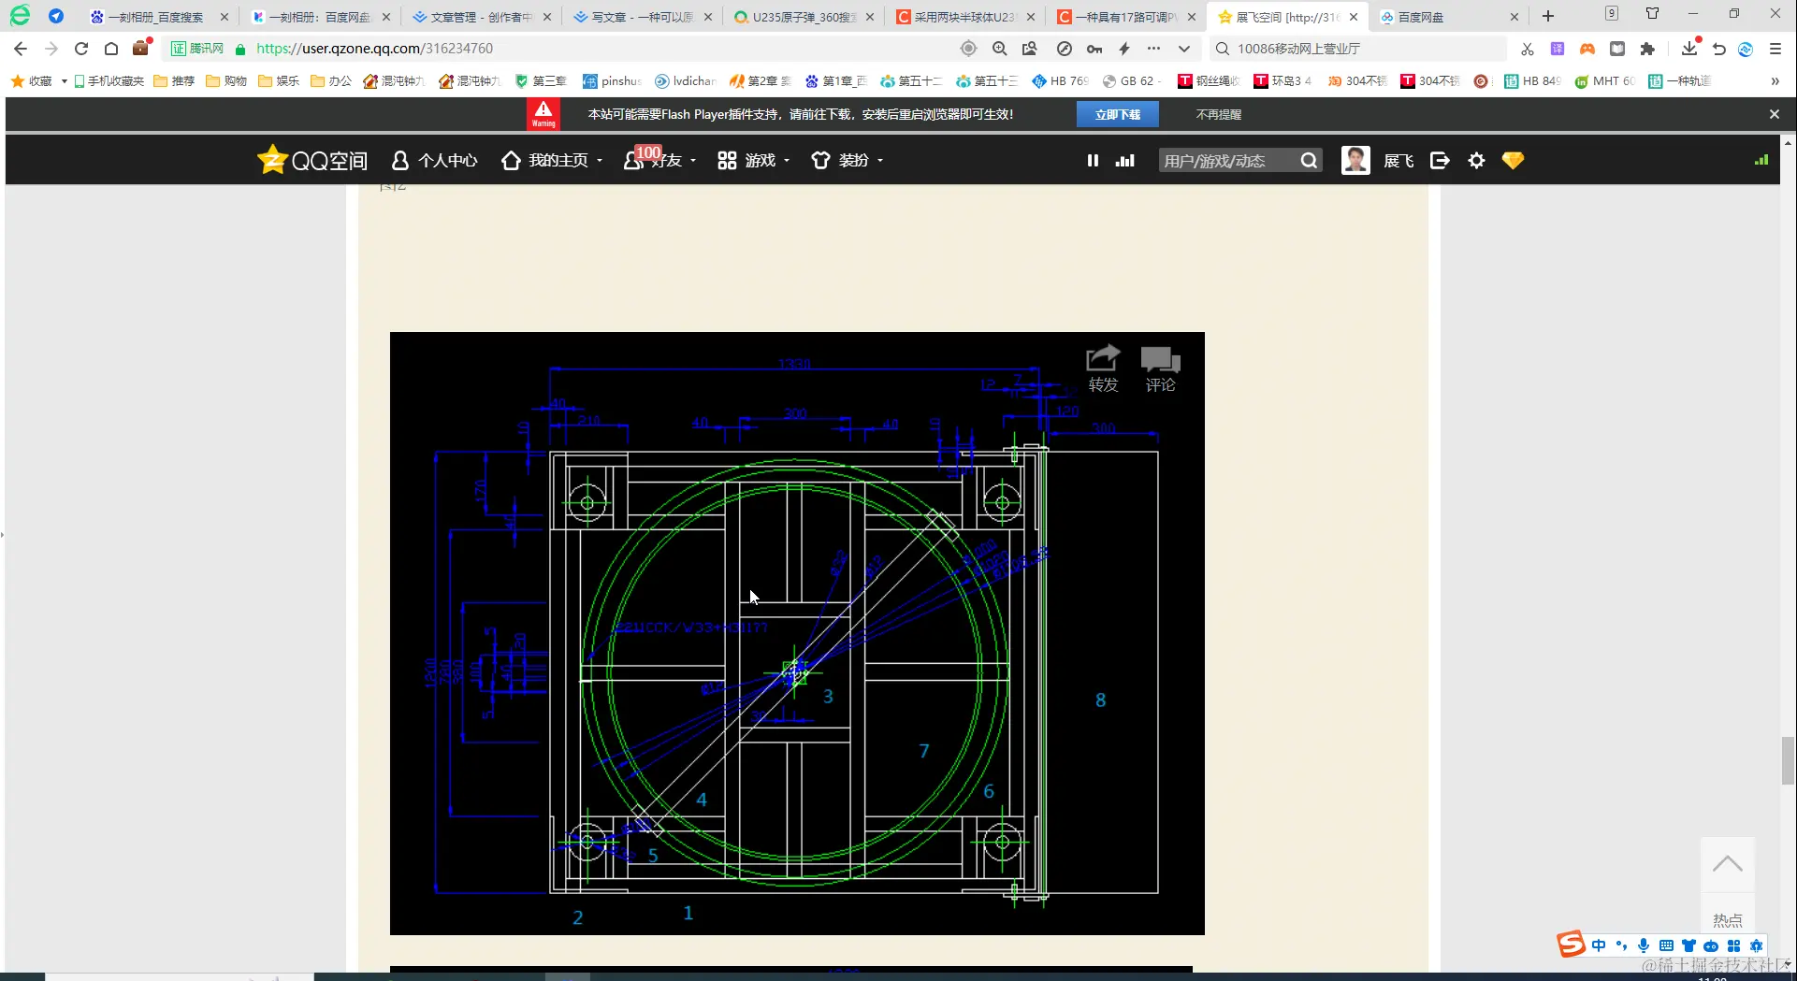Switch to the U235原子弹_360搜索 tab
The height and width of the screenshot is (981, 1797).
tap(804, 17)
